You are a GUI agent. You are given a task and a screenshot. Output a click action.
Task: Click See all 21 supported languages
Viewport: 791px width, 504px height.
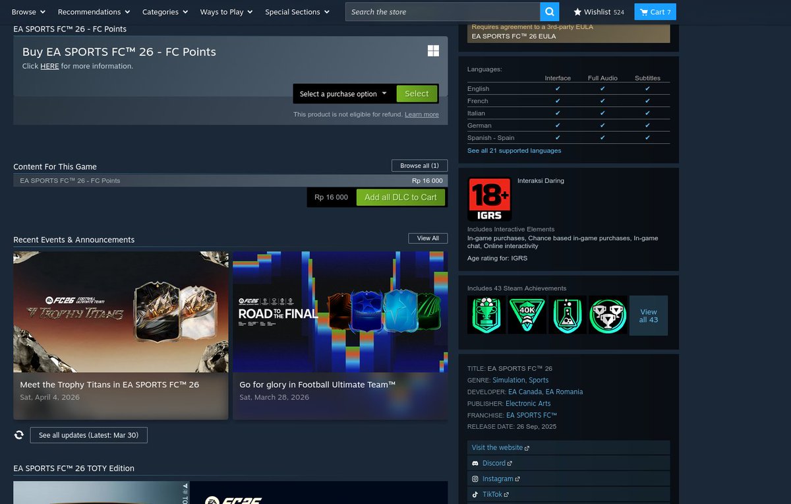coord(514,150)
